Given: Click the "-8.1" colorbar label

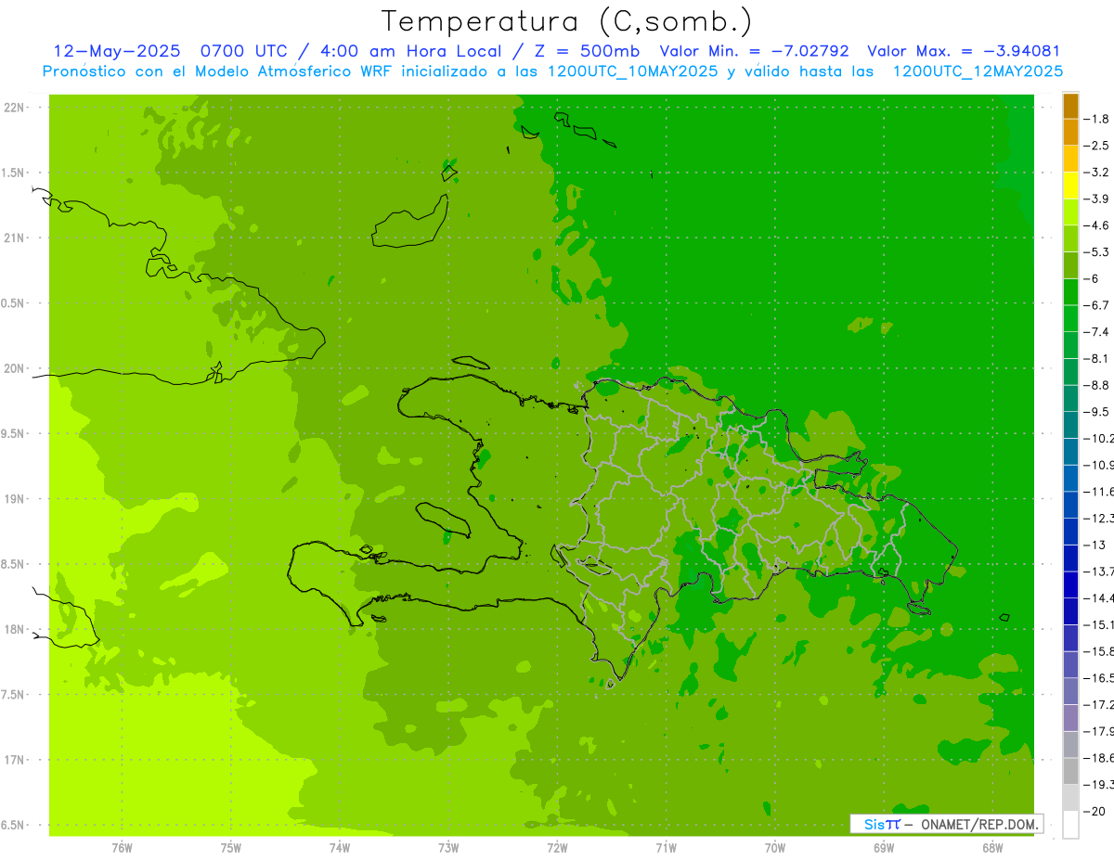Looking at the screenshot, I should tap(1097, 358).
